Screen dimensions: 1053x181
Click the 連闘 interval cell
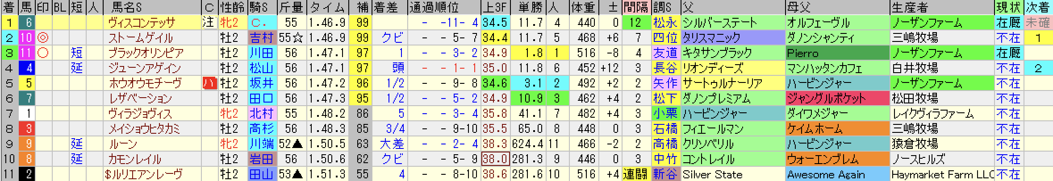click(x=636, y=174)
